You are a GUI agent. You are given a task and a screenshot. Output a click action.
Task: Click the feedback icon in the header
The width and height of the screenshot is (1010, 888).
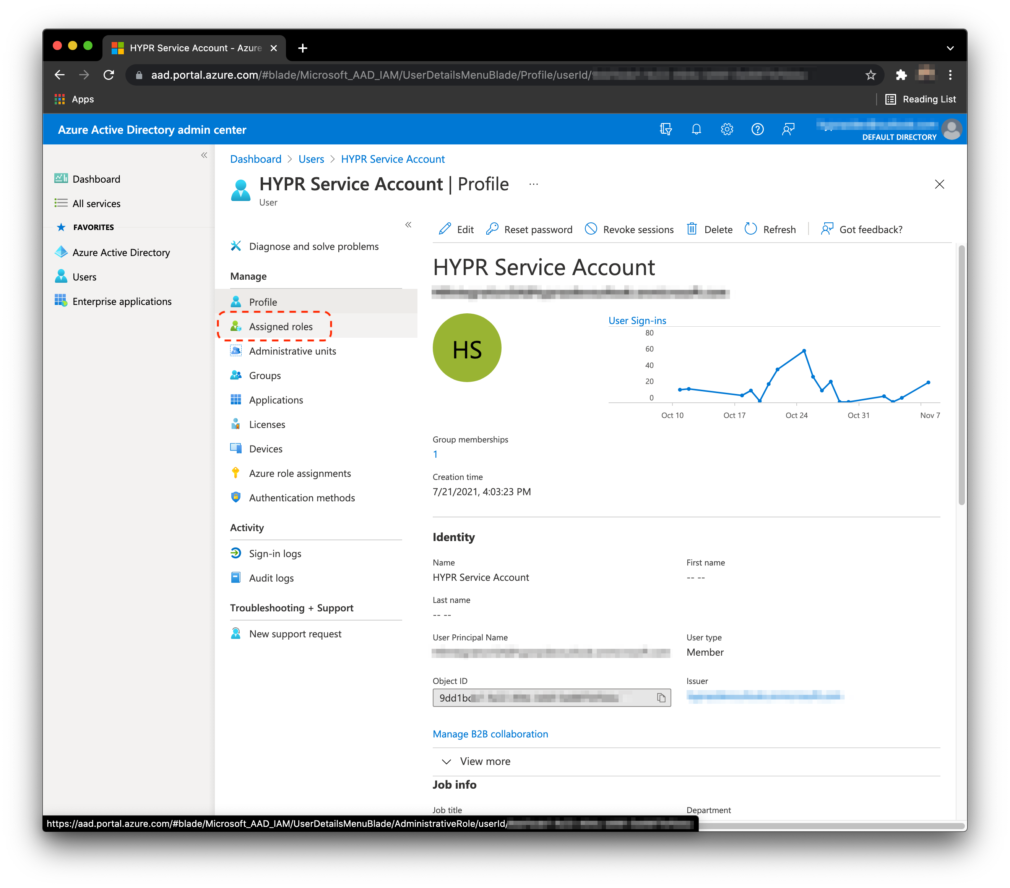point(788,130)
